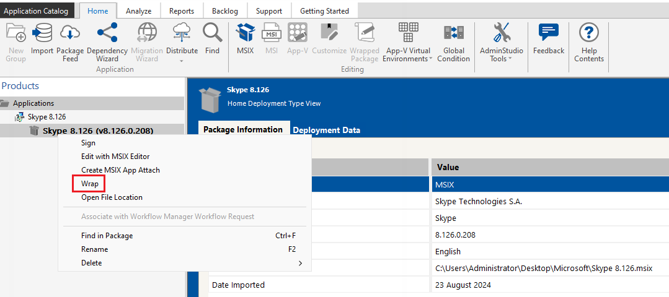Switch to the Analyze ribbon tab
This screenshot has height=297, width=669.
(x=138, y=11)
